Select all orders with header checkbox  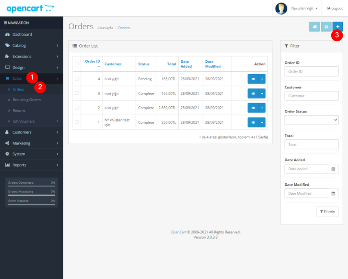(77, 64)
